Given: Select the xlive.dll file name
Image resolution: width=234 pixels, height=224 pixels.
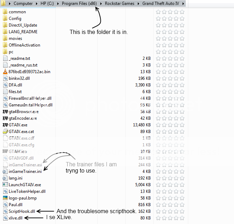Looking at the screenshot, I should tap(15, 218).
